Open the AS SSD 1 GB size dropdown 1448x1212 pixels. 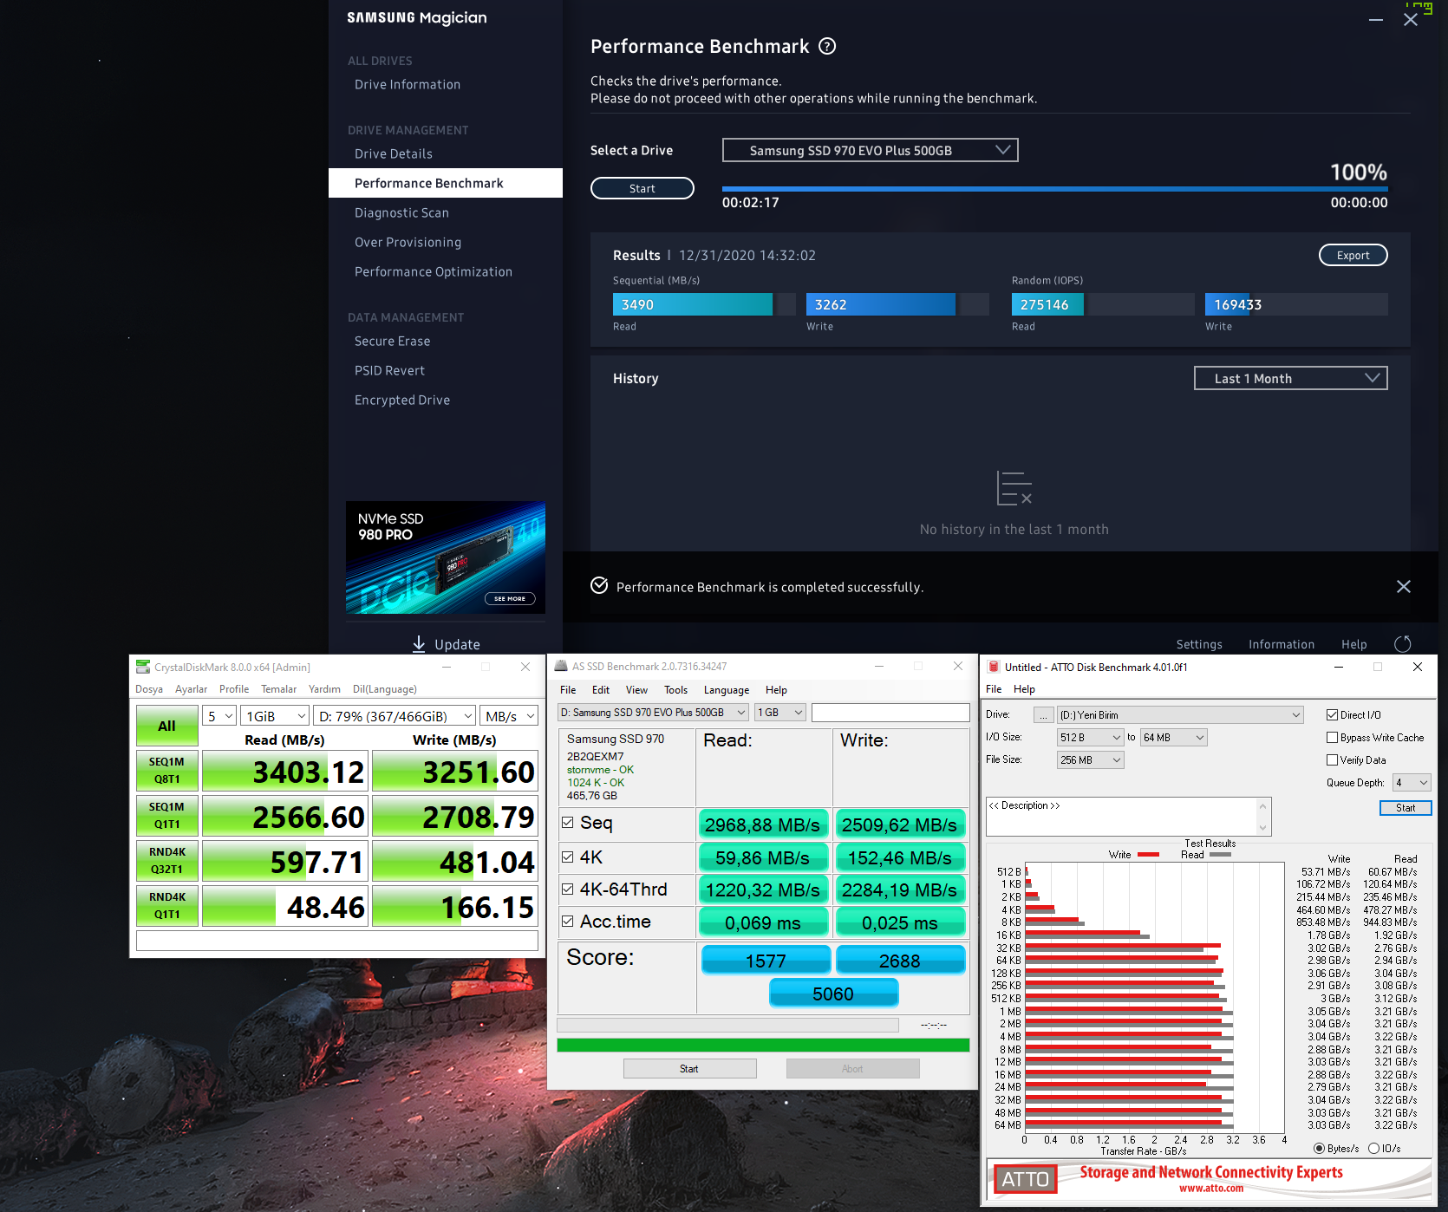point(780,712)
